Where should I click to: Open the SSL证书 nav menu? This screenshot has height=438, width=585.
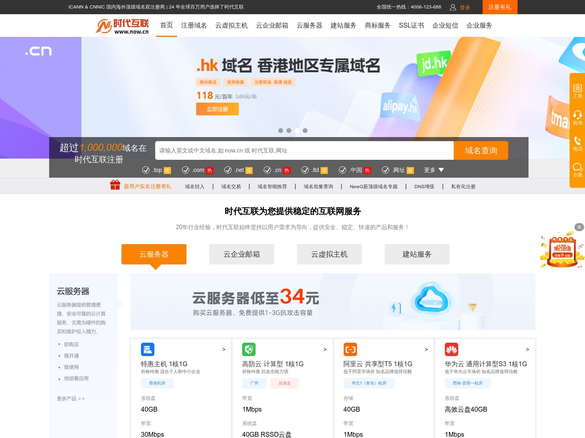[x=412, y=25]
